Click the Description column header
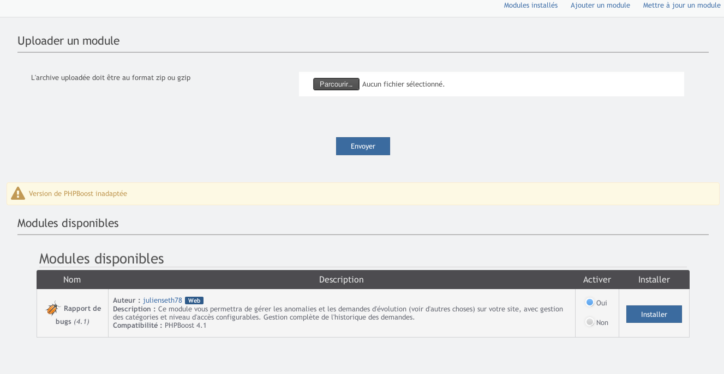This screenshot has width=724, height=374. tap(341, 280)
